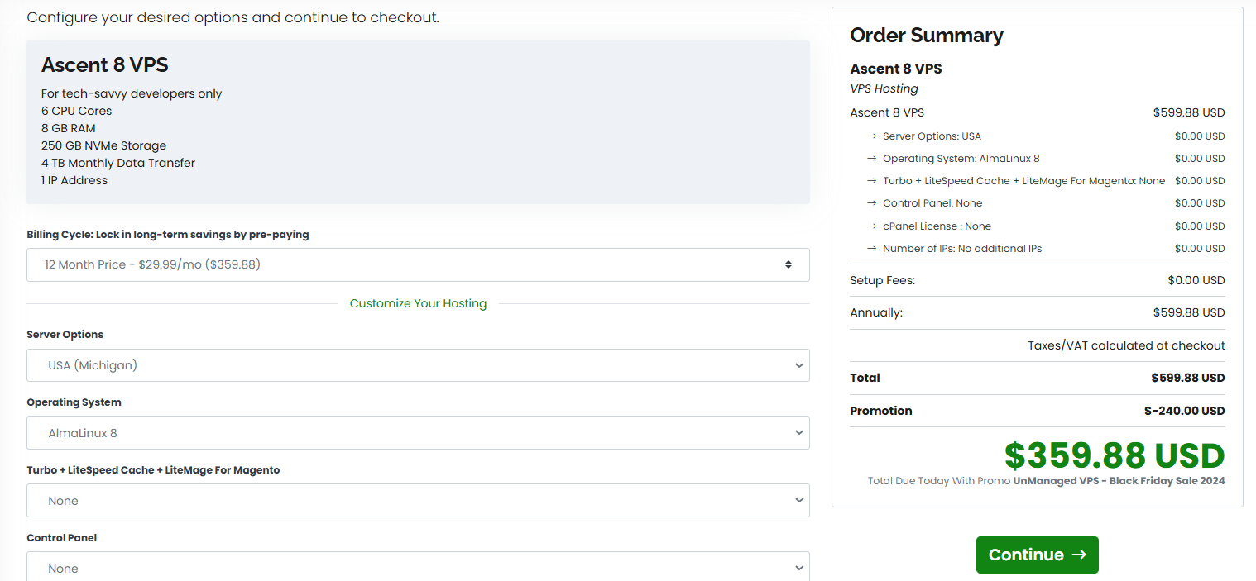The height and width of the screenshot is (581, 1256).
Task: Click the "Order Summary" heading
Action: tap(927, 36)
